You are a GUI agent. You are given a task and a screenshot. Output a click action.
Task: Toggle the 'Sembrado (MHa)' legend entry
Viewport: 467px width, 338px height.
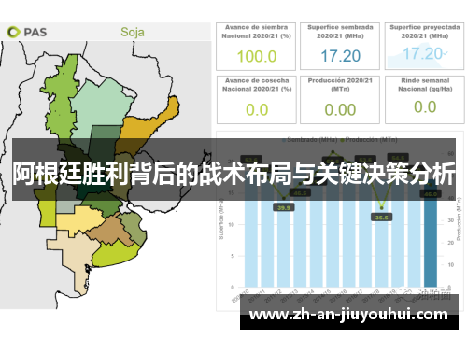[310, 140]
